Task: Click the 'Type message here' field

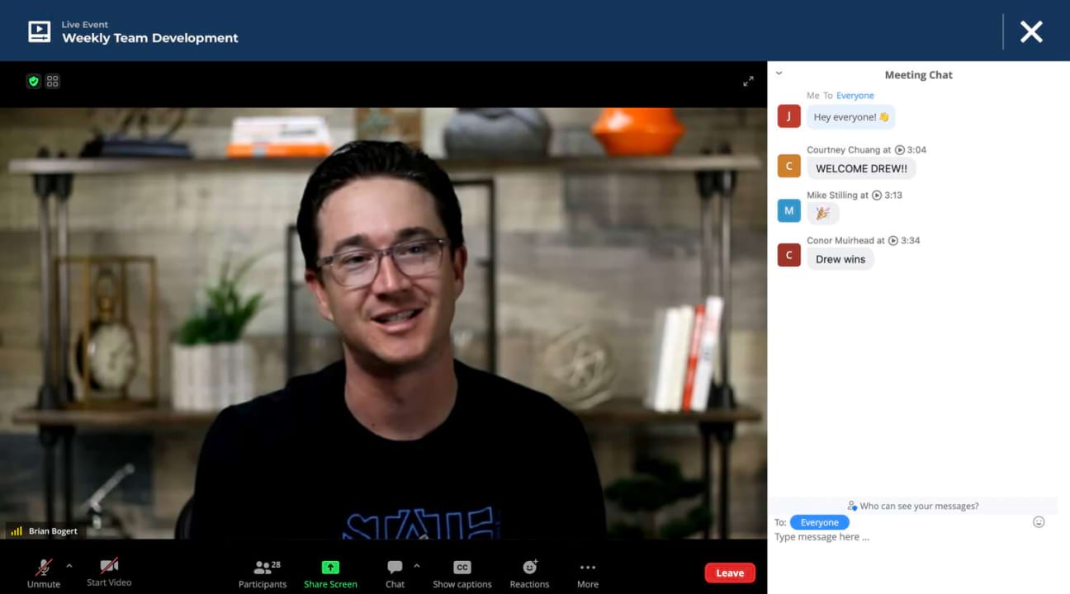Action: (x=900, y=537)
